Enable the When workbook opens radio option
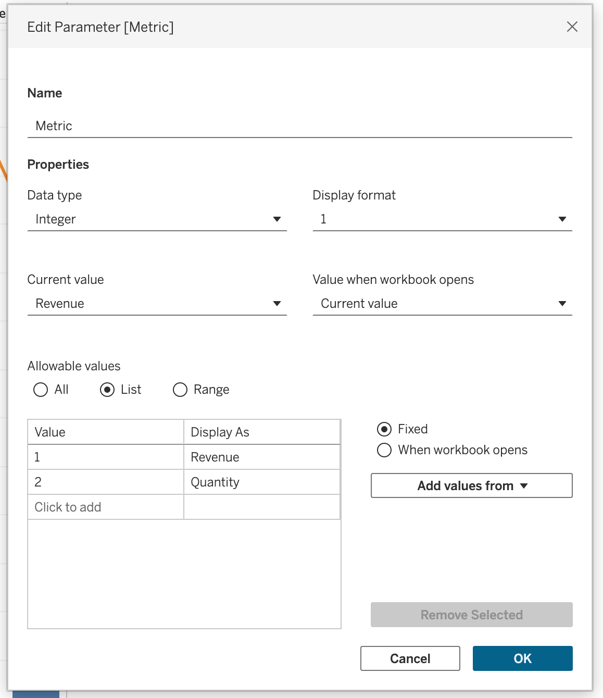 [384, 450]
